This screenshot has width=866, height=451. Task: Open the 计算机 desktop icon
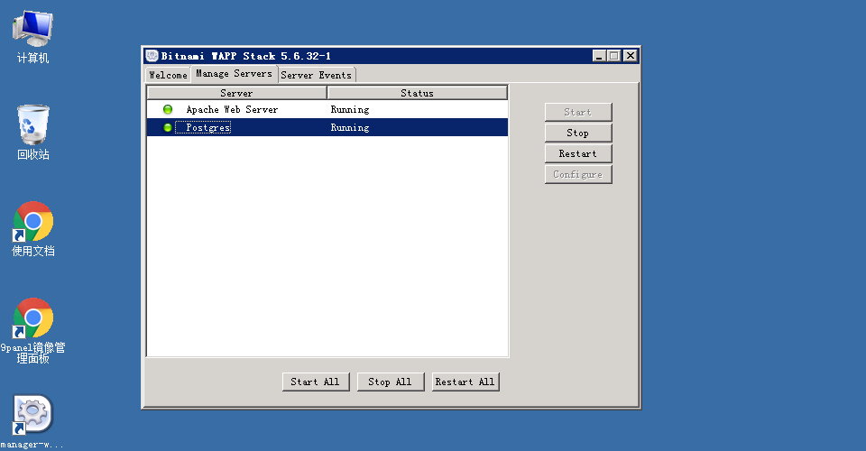pyautogui.click(x=32, y=37)
